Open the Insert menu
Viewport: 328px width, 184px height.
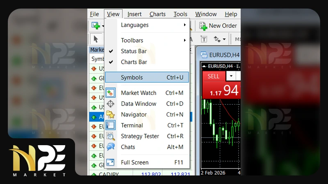point(134,14)
